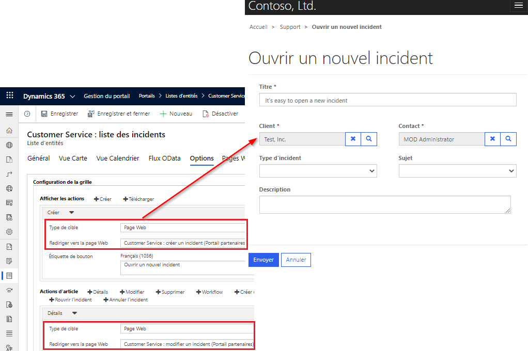The image size is (528, 351).
Task: Collapse the Détails section triangle
Action: coord(74,313)
